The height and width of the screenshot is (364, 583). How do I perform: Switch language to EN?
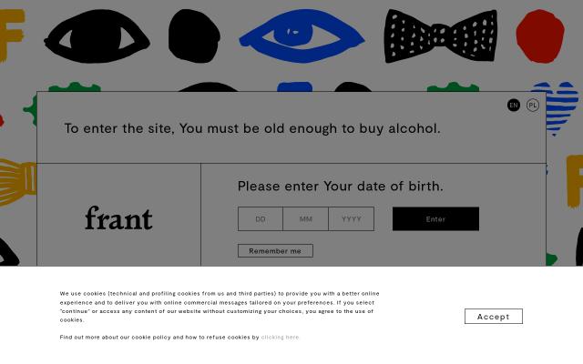pyautogui.click(x=514, y=106)
